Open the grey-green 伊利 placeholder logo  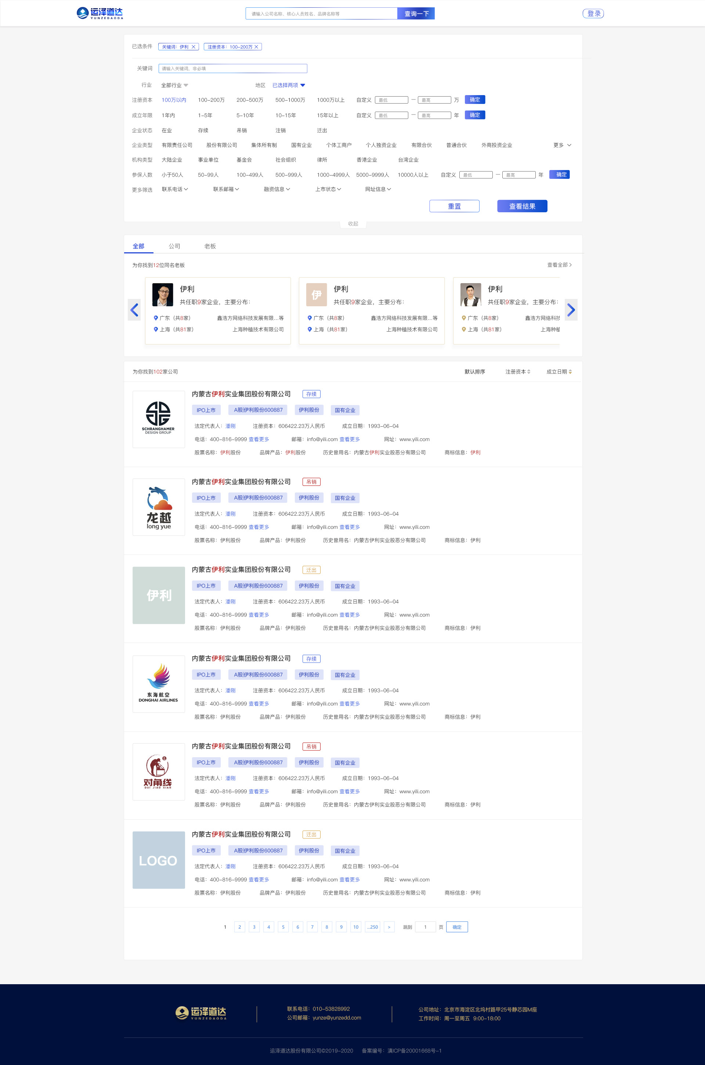click(x=159, y=595)
